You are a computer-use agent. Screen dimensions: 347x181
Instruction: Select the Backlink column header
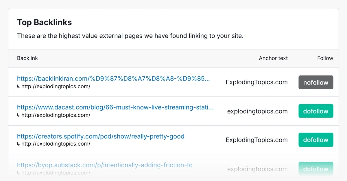point(27,58)
